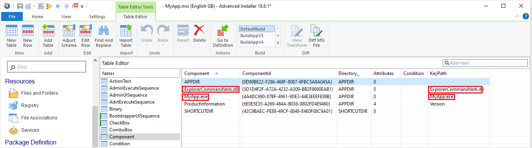Sort by the Component column header

[211, 73]
